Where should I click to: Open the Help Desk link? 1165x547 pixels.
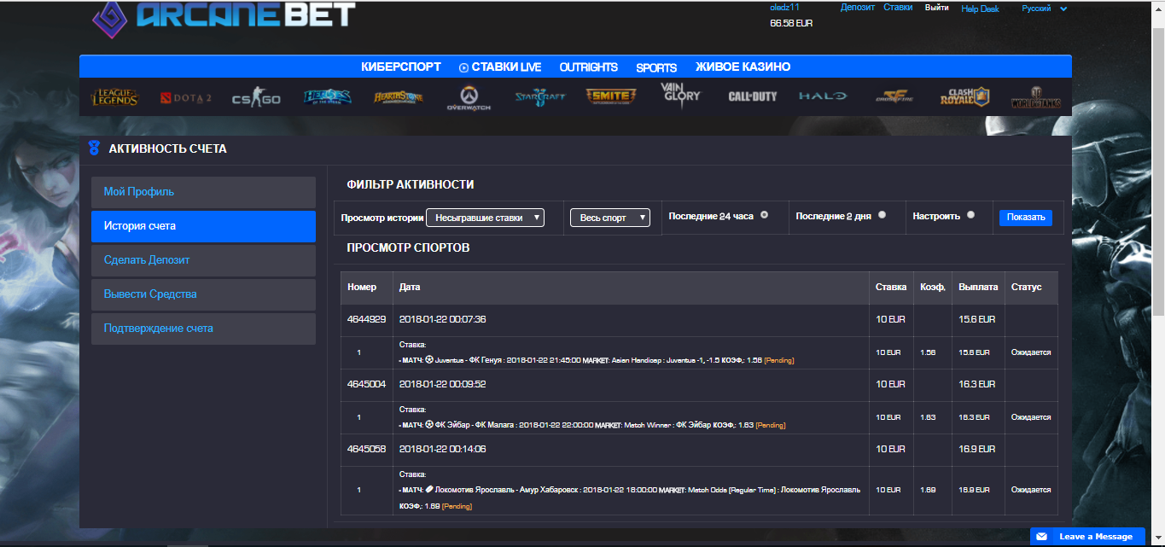[x=980, y=9]
